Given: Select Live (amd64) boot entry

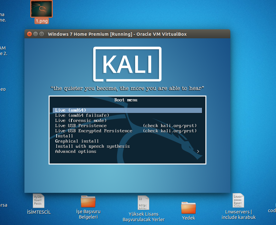Looking at the screenshot, I should tap(127, 110).
